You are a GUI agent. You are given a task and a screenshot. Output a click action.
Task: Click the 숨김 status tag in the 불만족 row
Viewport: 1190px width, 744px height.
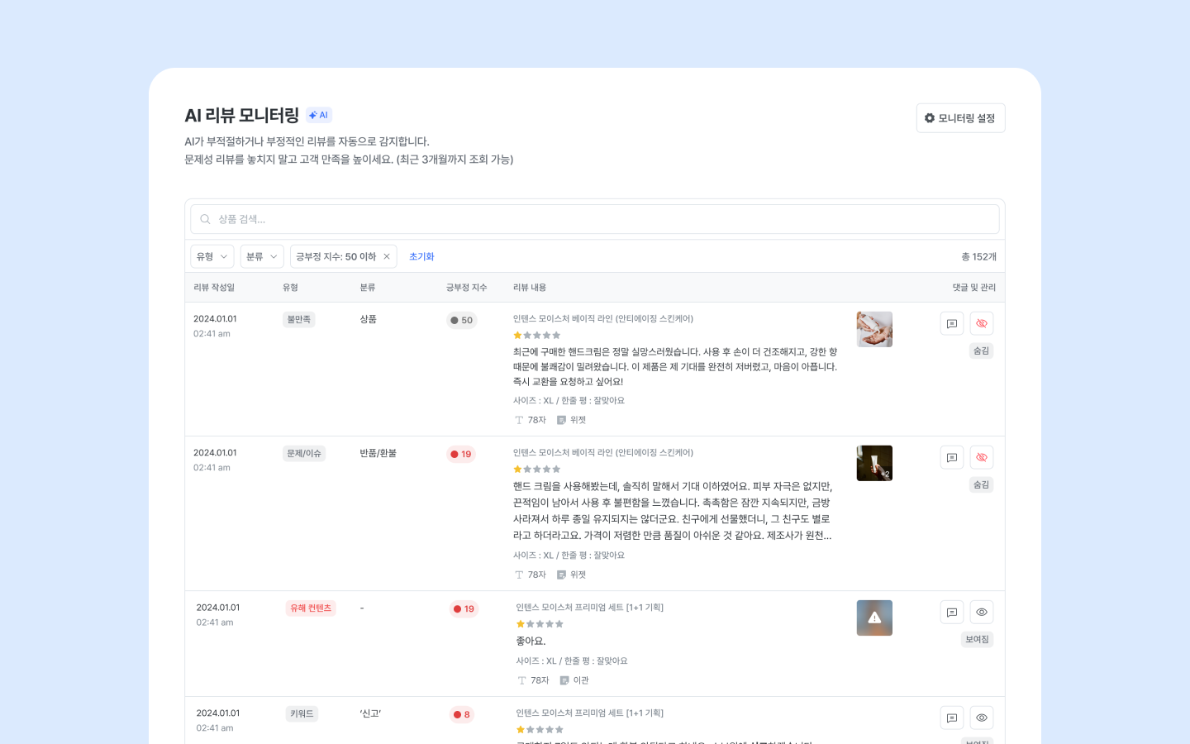[981, 351]
